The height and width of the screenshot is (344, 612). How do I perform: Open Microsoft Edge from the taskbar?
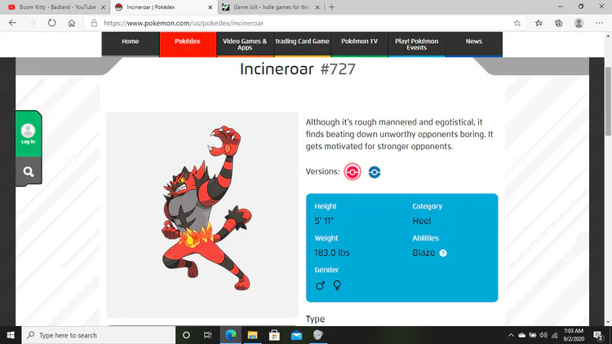pyautogui.click(x=230, y=335)
